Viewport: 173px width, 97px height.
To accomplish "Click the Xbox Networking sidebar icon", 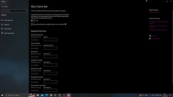I will 2,33.
